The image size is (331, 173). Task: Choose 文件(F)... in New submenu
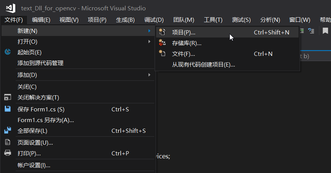pos(228,54)
